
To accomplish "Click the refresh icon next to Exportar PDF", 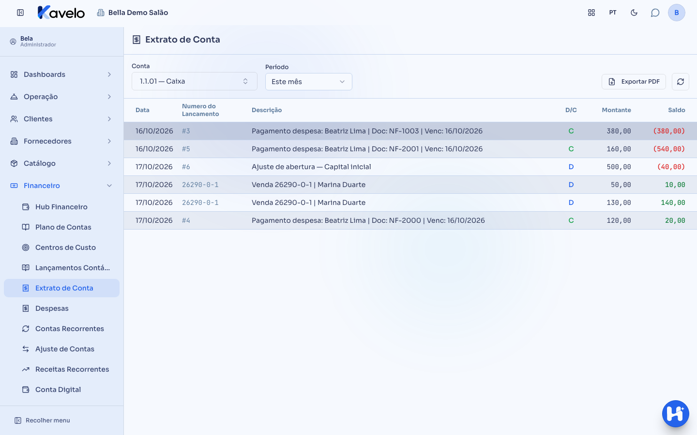I will [681, 82].
